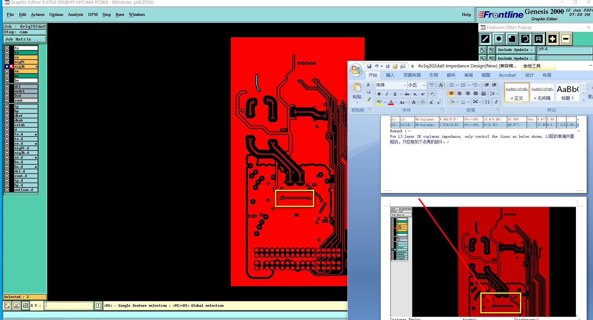Toggle the drl layer checkbox

pyautogui.click(x=7, y=87)
